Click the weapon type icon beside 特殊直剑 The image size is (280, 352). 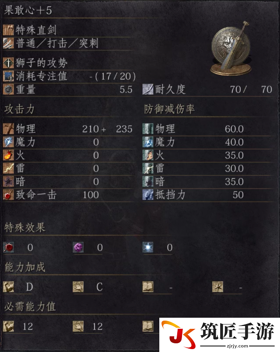[9, 30]
